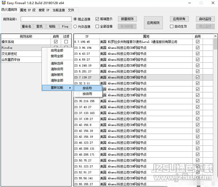Screen dimensions: 218x187
Task: Click the 查找 button
Action: [x=40, y=26]
